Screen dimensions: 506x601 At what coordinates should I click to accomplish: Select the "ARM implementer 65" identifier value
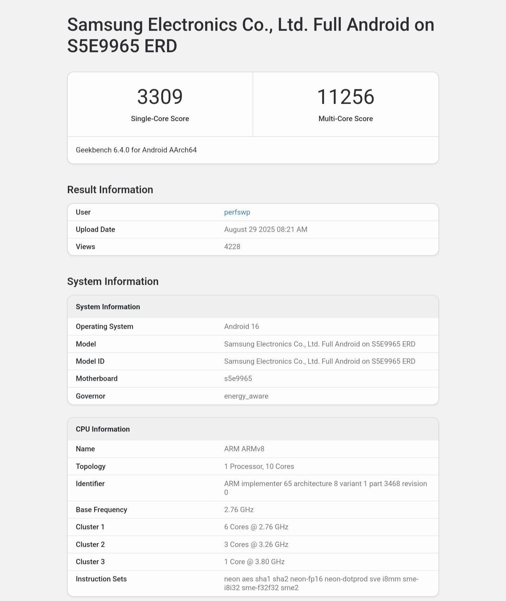tap(326, 488)
